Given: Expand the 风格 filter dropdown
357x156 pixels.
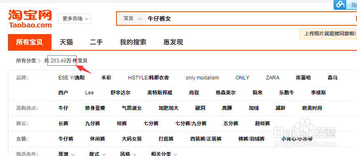Looking at the screenshot, I should [128, 154].
